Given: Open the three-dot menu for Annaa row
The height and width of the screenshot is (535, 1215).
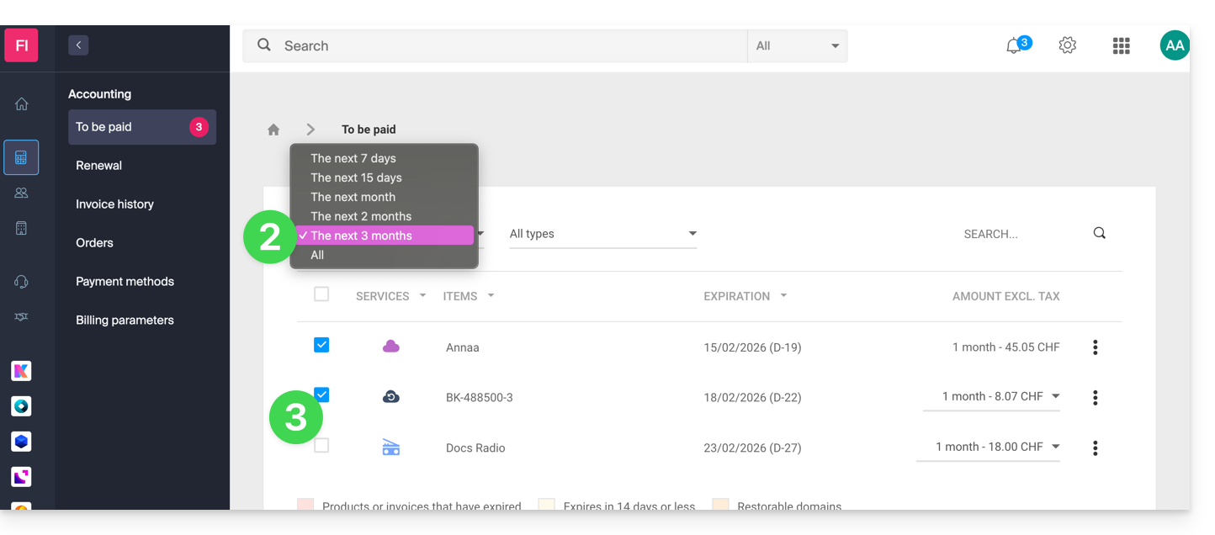Looking at the screenshot, I should [1095, 347].
